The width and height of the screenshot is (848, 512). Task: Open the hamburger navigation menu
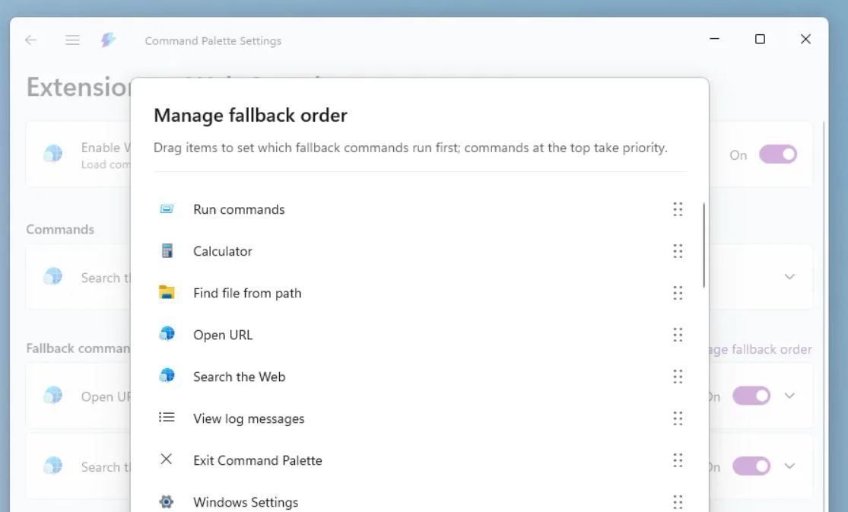pos(73,40)
